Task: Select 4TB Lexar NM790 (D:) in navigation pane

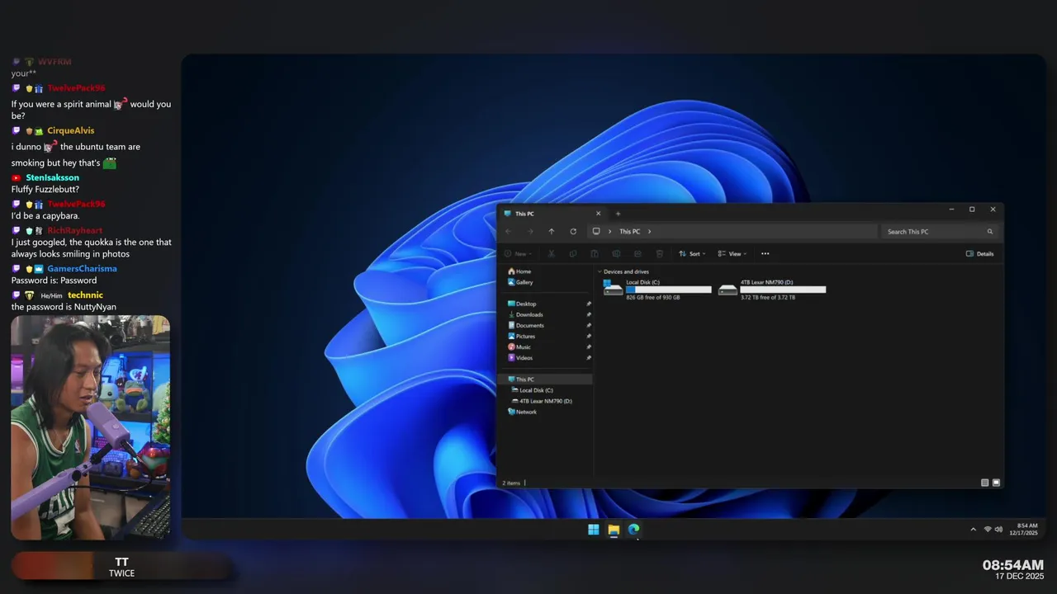Action: coord(542,401)
